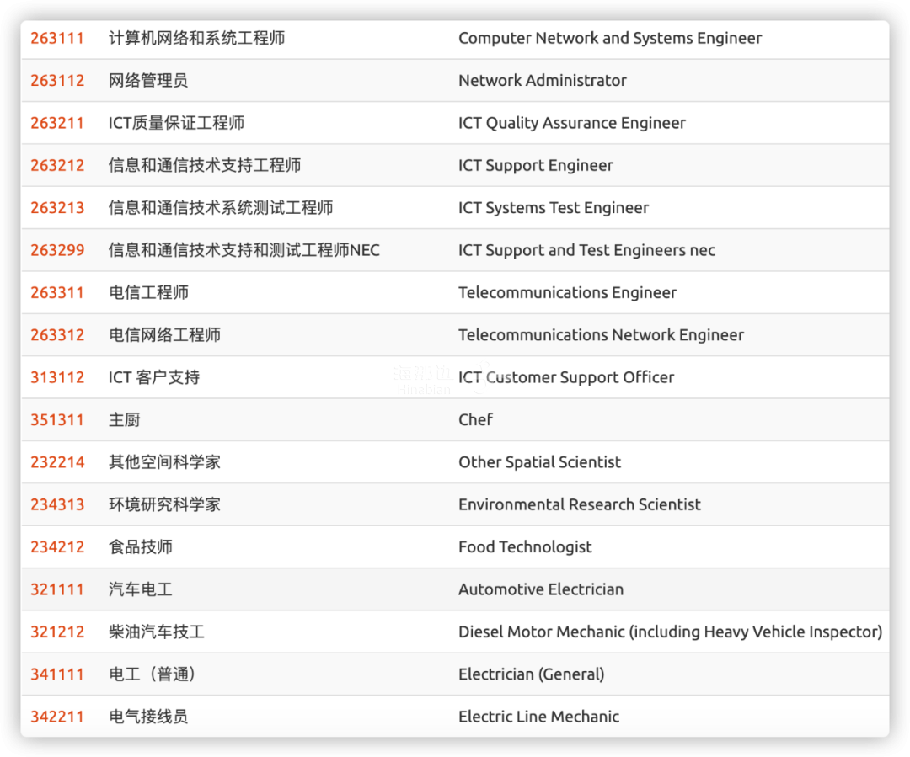Click "ICT Support Engineer" entry
Screen dimensions: 910x757
pyautogui.click(x=535, y=165)
